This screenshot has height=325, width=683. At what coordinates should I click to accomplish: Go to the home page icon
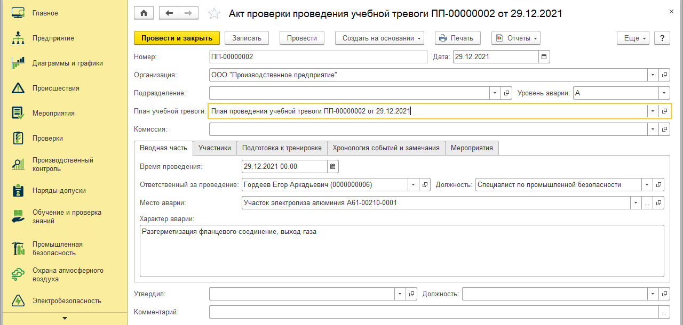tap(144, 13)
